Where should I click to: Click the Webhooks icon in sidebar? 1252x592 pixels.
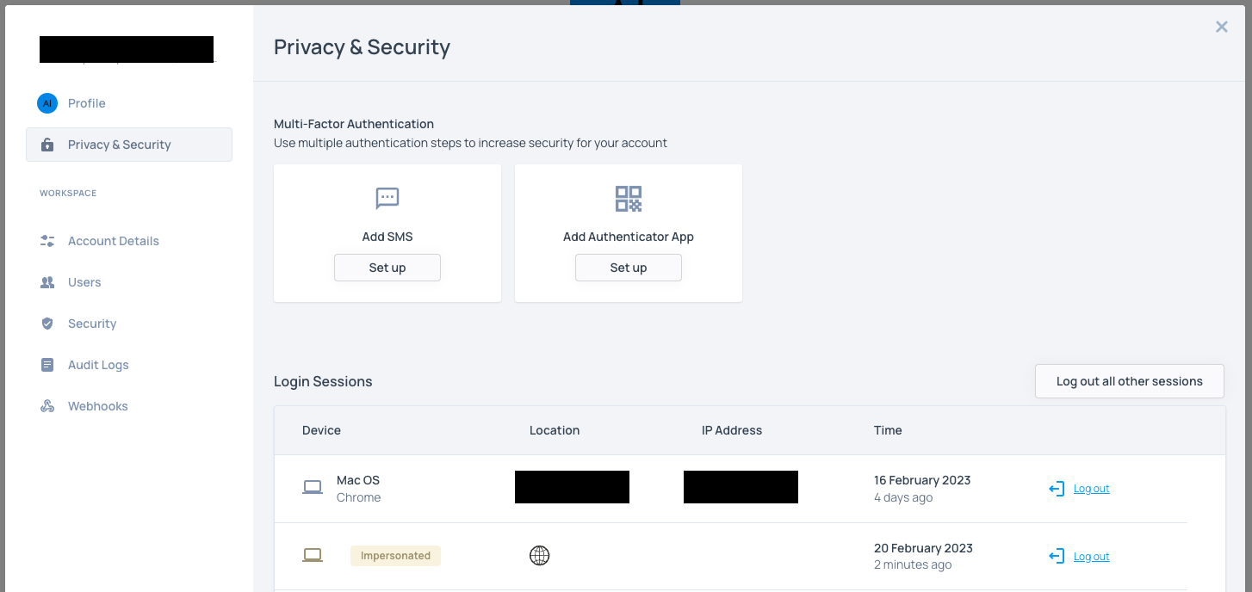pos(47,406)
